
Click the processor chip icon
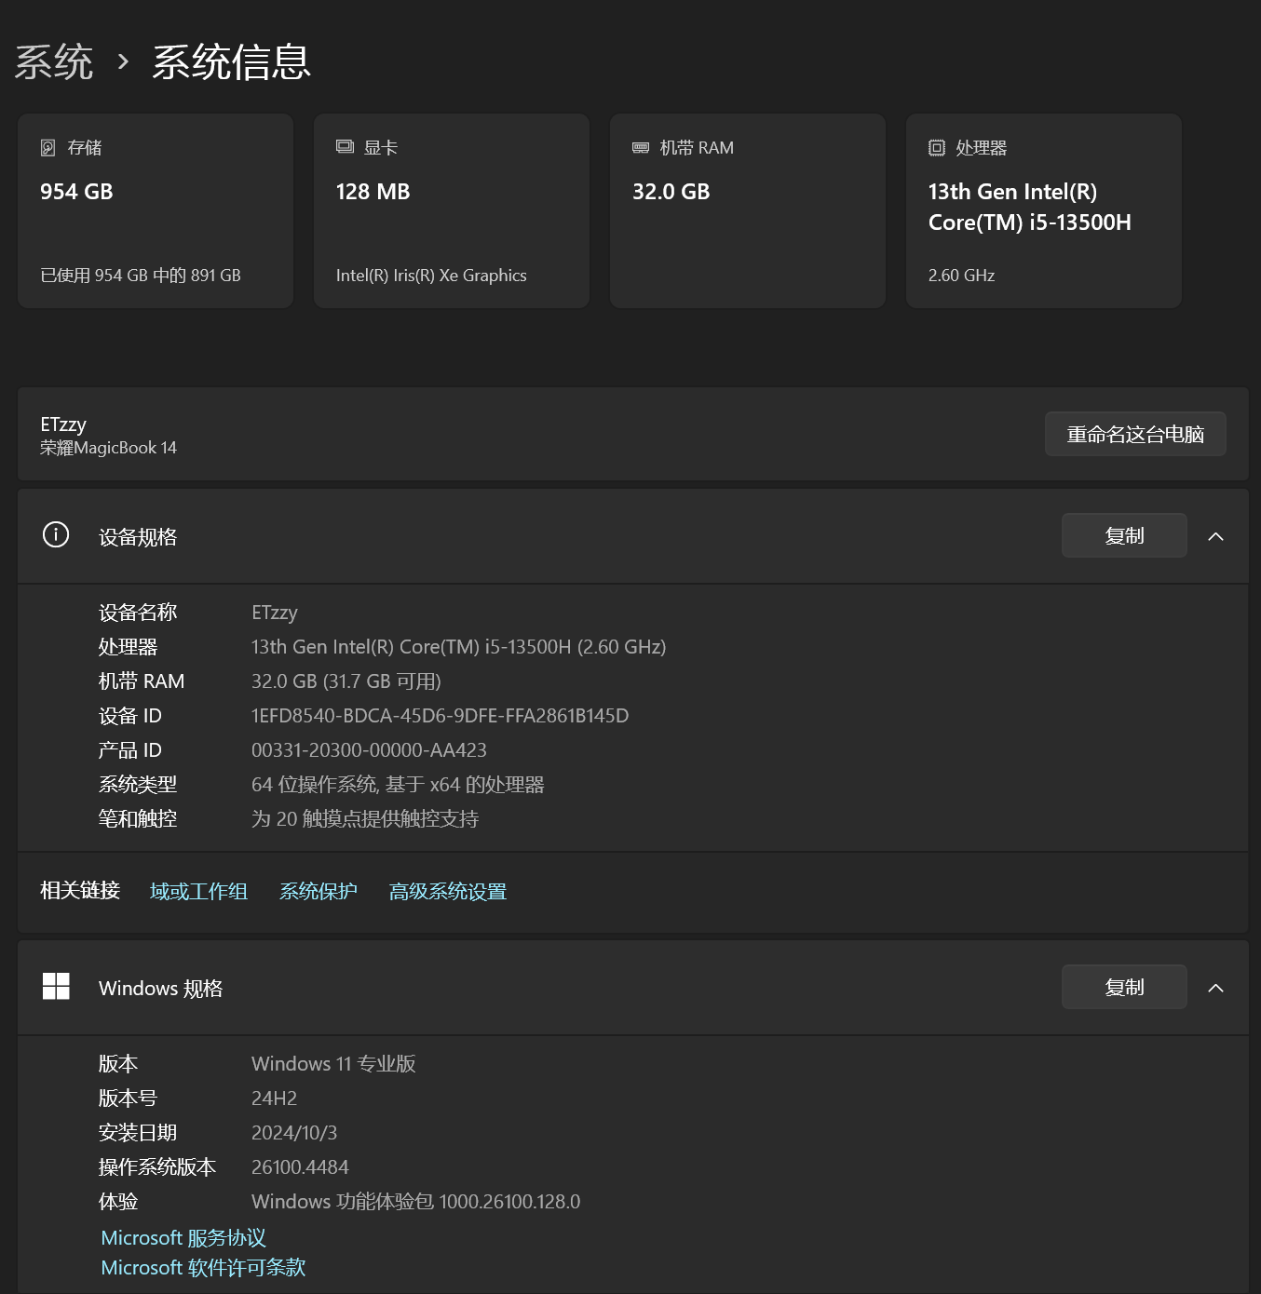(x=937, y=148)
